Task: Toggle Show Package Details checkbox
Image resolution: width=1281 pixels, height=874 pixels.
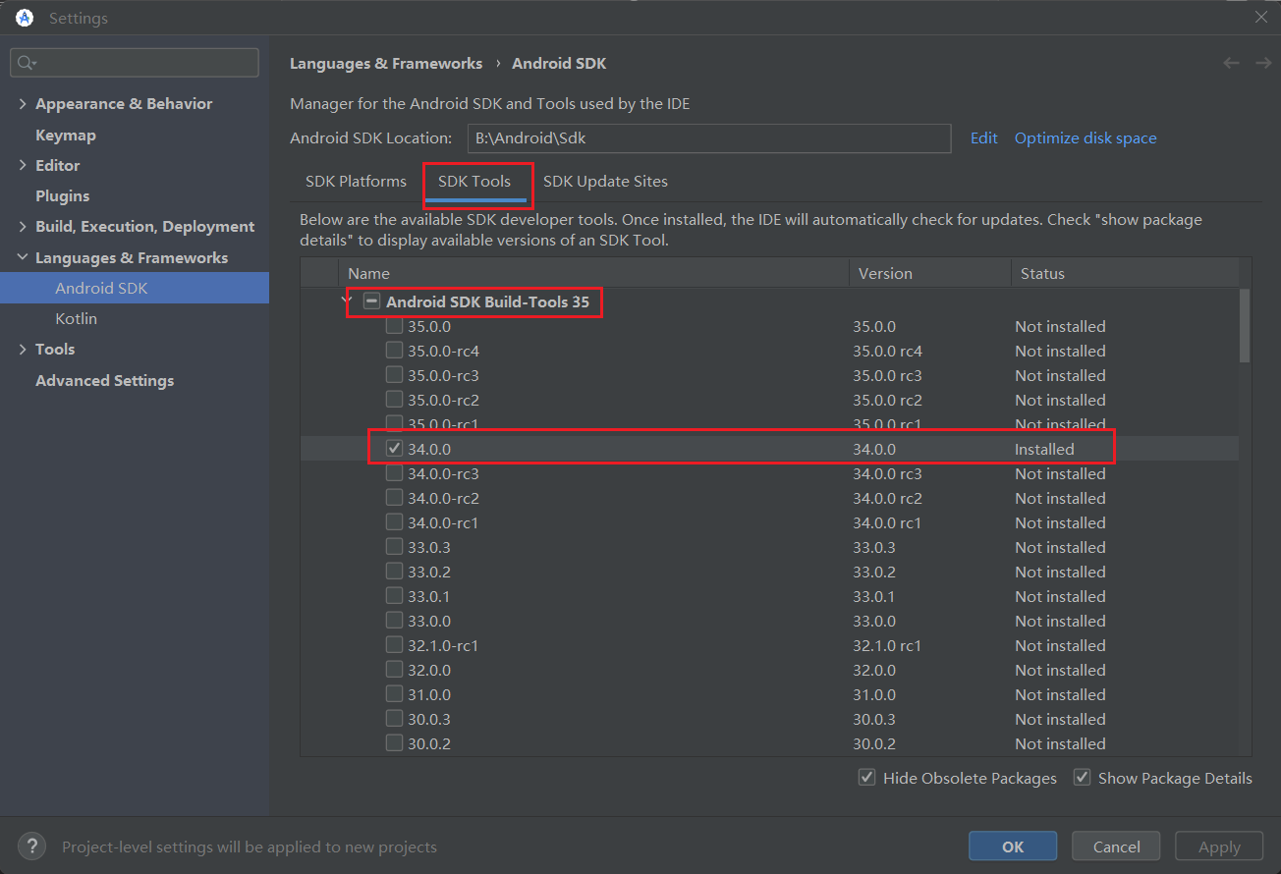Action: [1083, 778]
